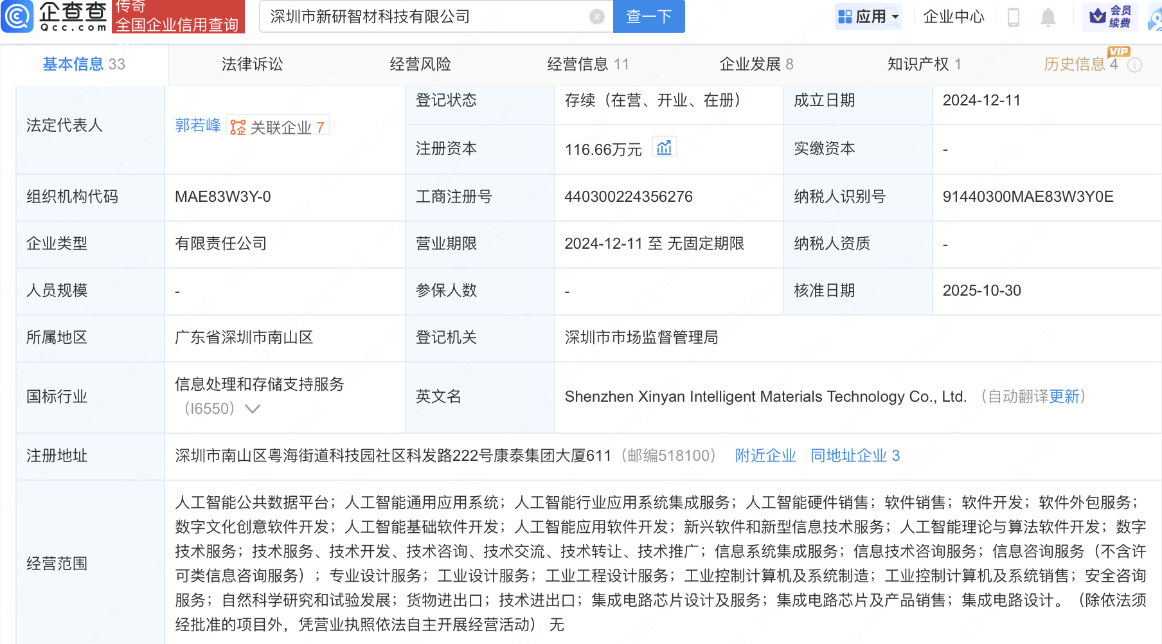Open the 企业中心 menu
Viewport: 1162px width, 644px height.
954,17
